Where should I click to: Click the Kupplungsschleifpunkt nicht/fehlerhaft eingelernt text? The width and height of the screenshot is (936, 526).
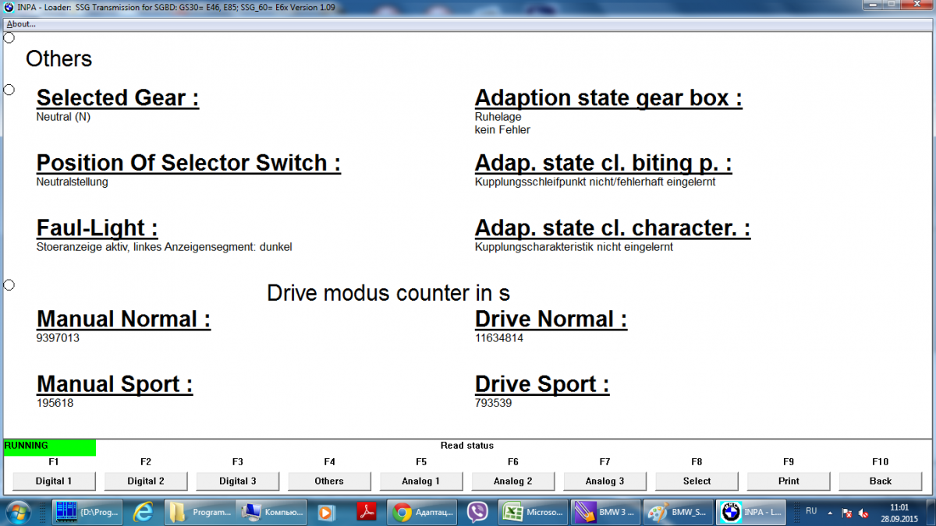pyautogui.click(x=595, y=182)
